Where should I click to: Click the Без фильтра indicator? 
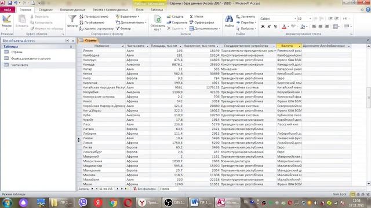[144, 189]
